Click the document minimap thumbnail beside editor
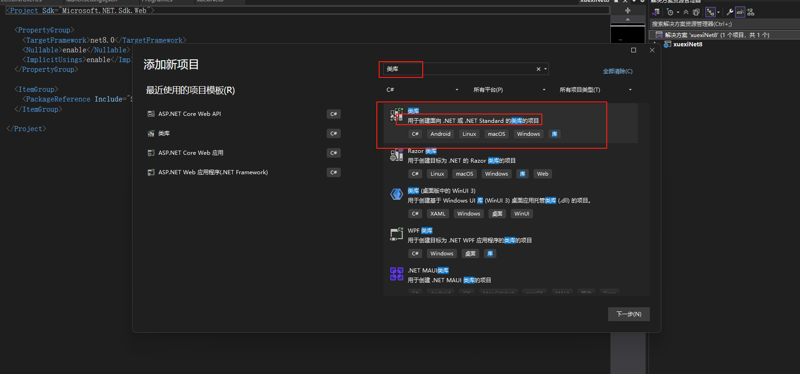Image resolution: width=800 pixels, height=374 pixels. point(628,33)
